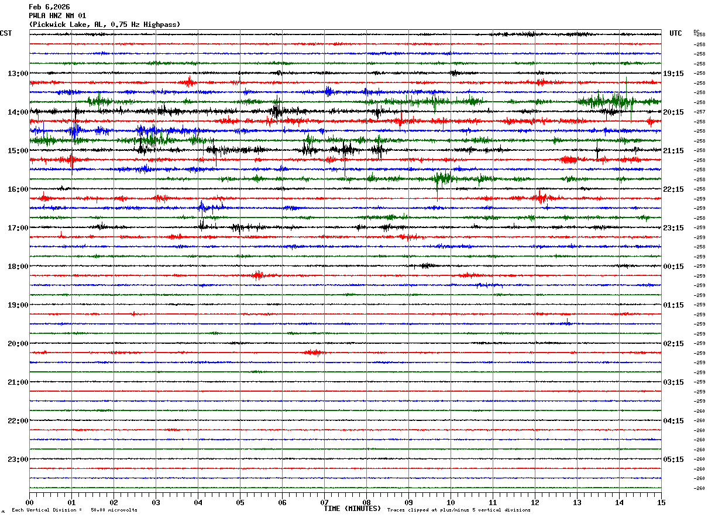Click the UTC timezone label
The height and width of the screenshot is (518, 708).
click(676, 33)
